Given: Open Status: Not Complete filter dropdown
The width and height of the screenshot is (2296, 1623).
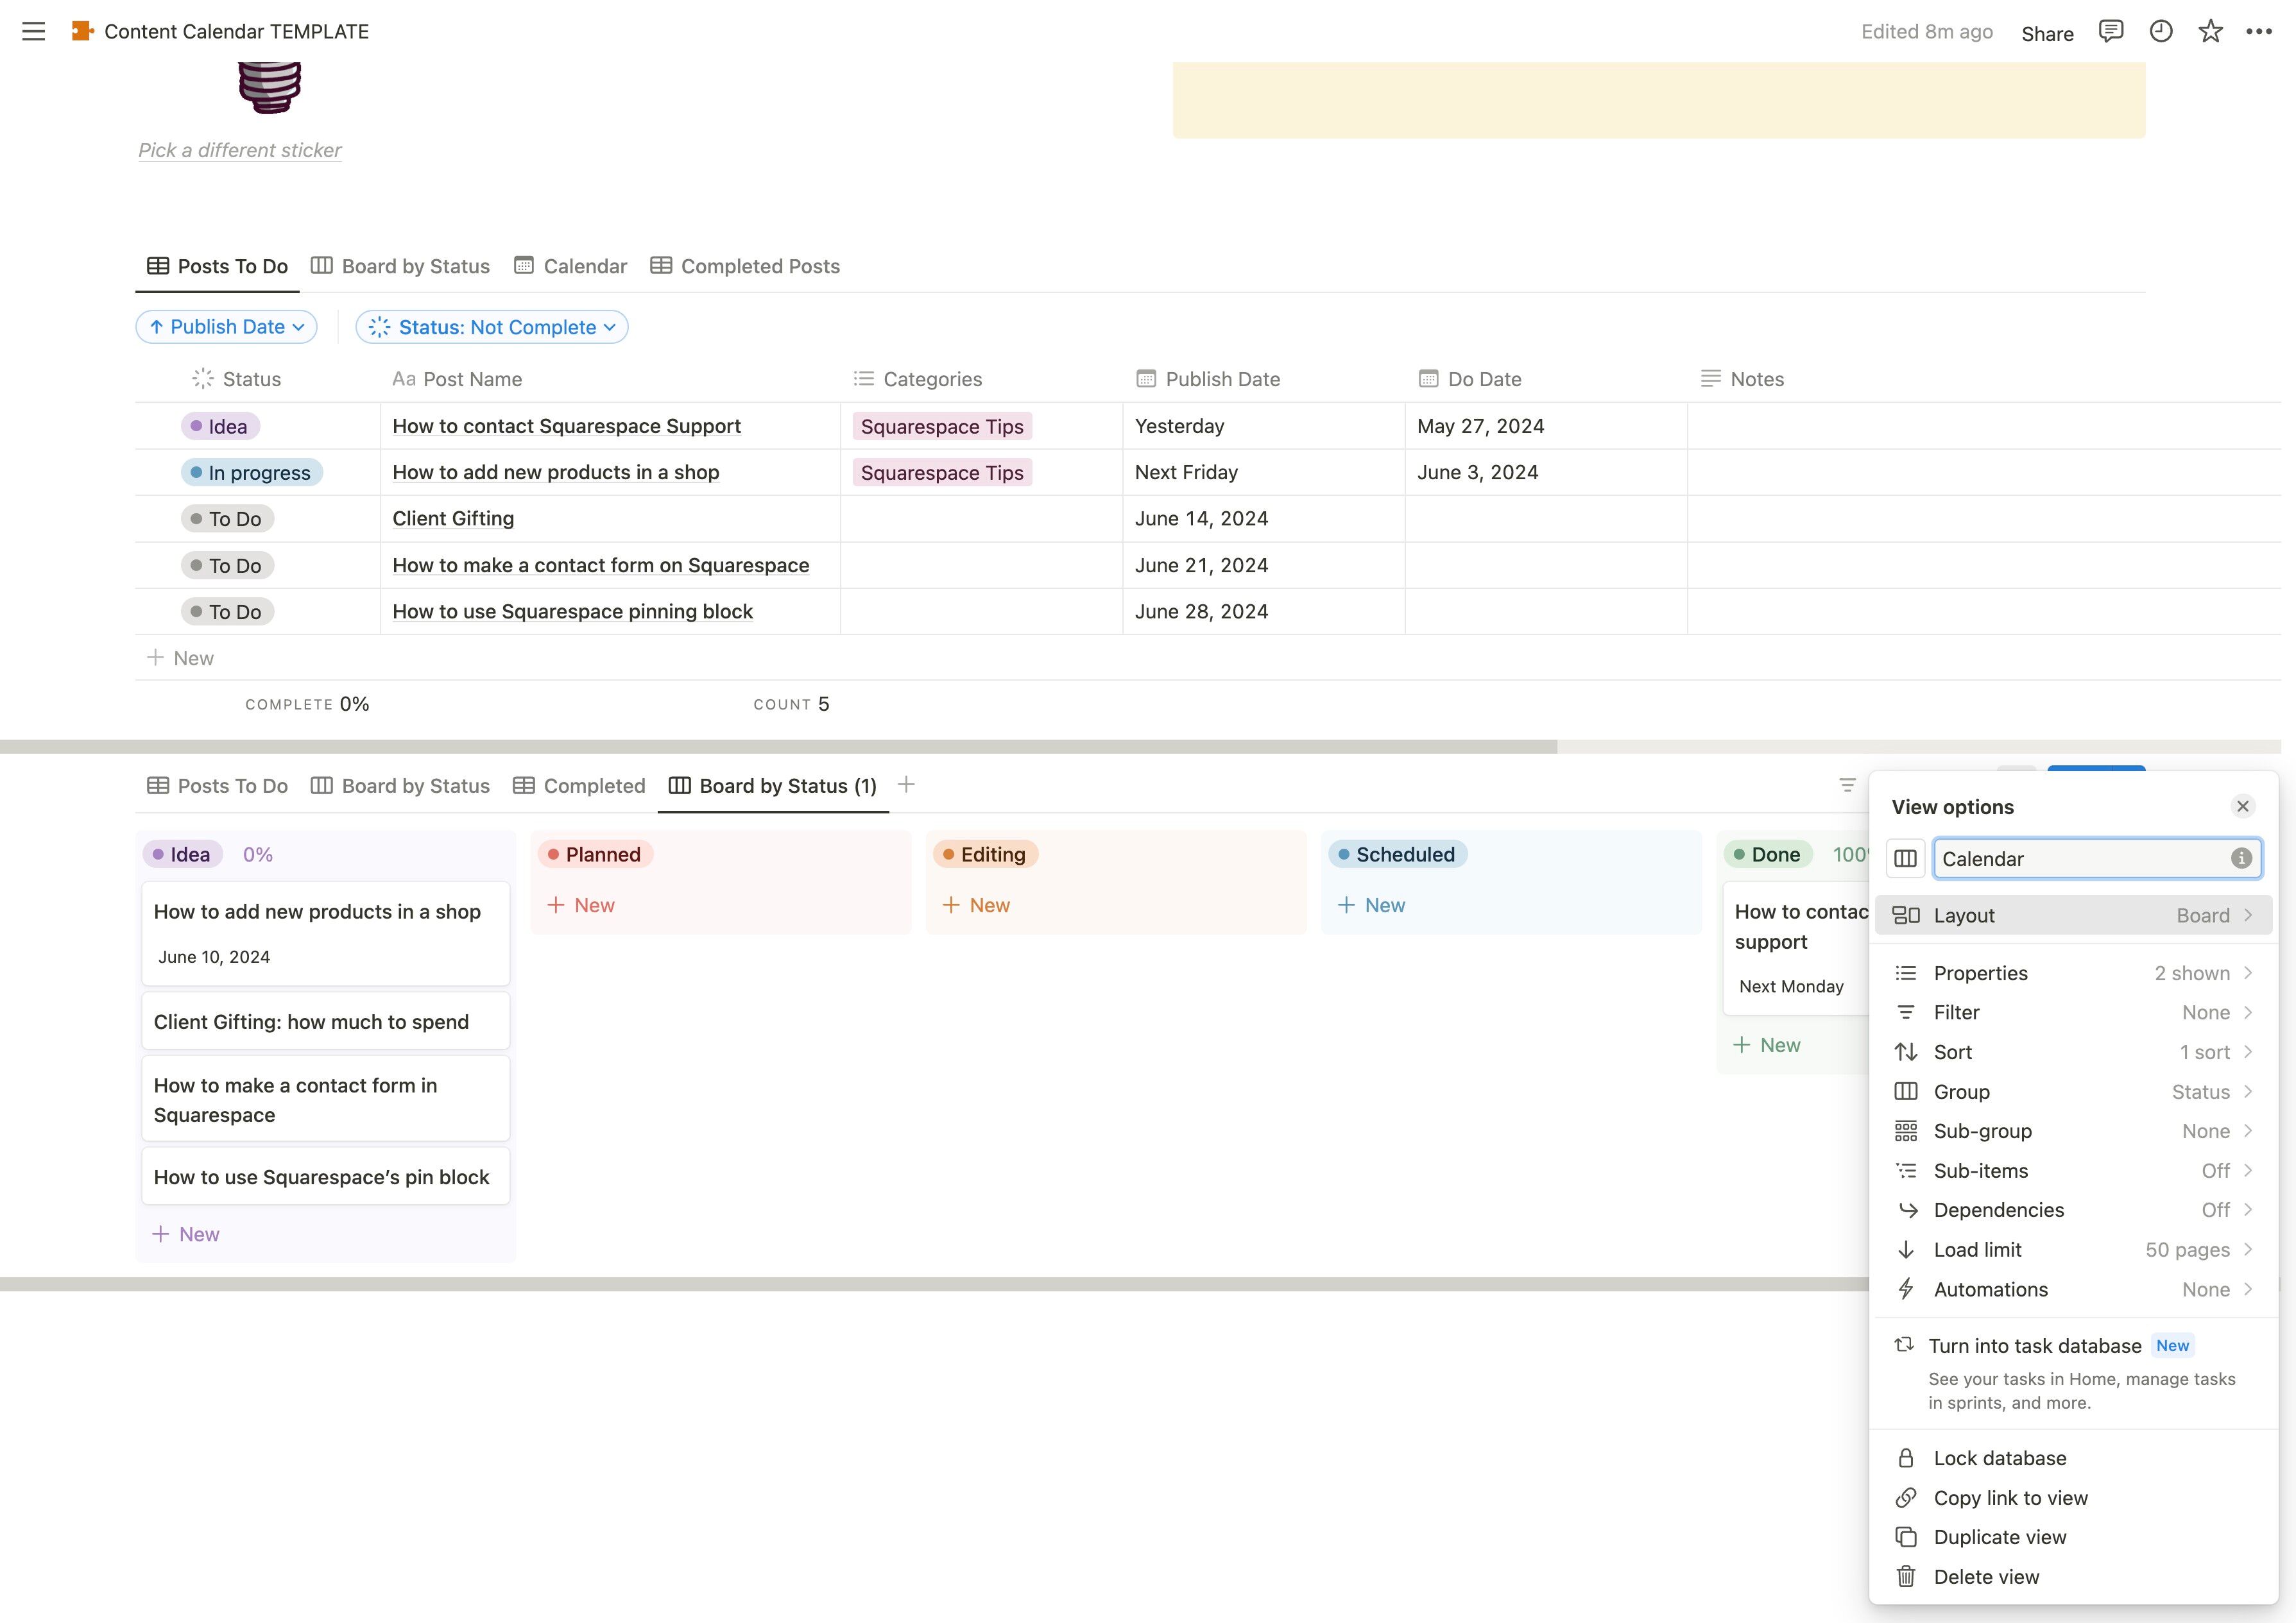Looking at the screenshot, I should (492, 327).
